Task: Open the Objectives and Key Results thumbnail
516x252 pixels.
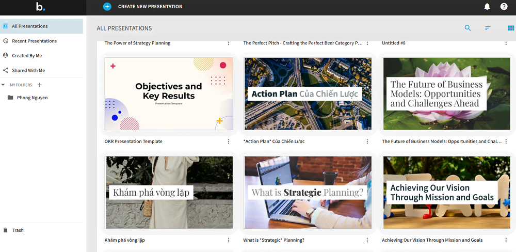Action: pyautogui.click(x=169, y=93)
